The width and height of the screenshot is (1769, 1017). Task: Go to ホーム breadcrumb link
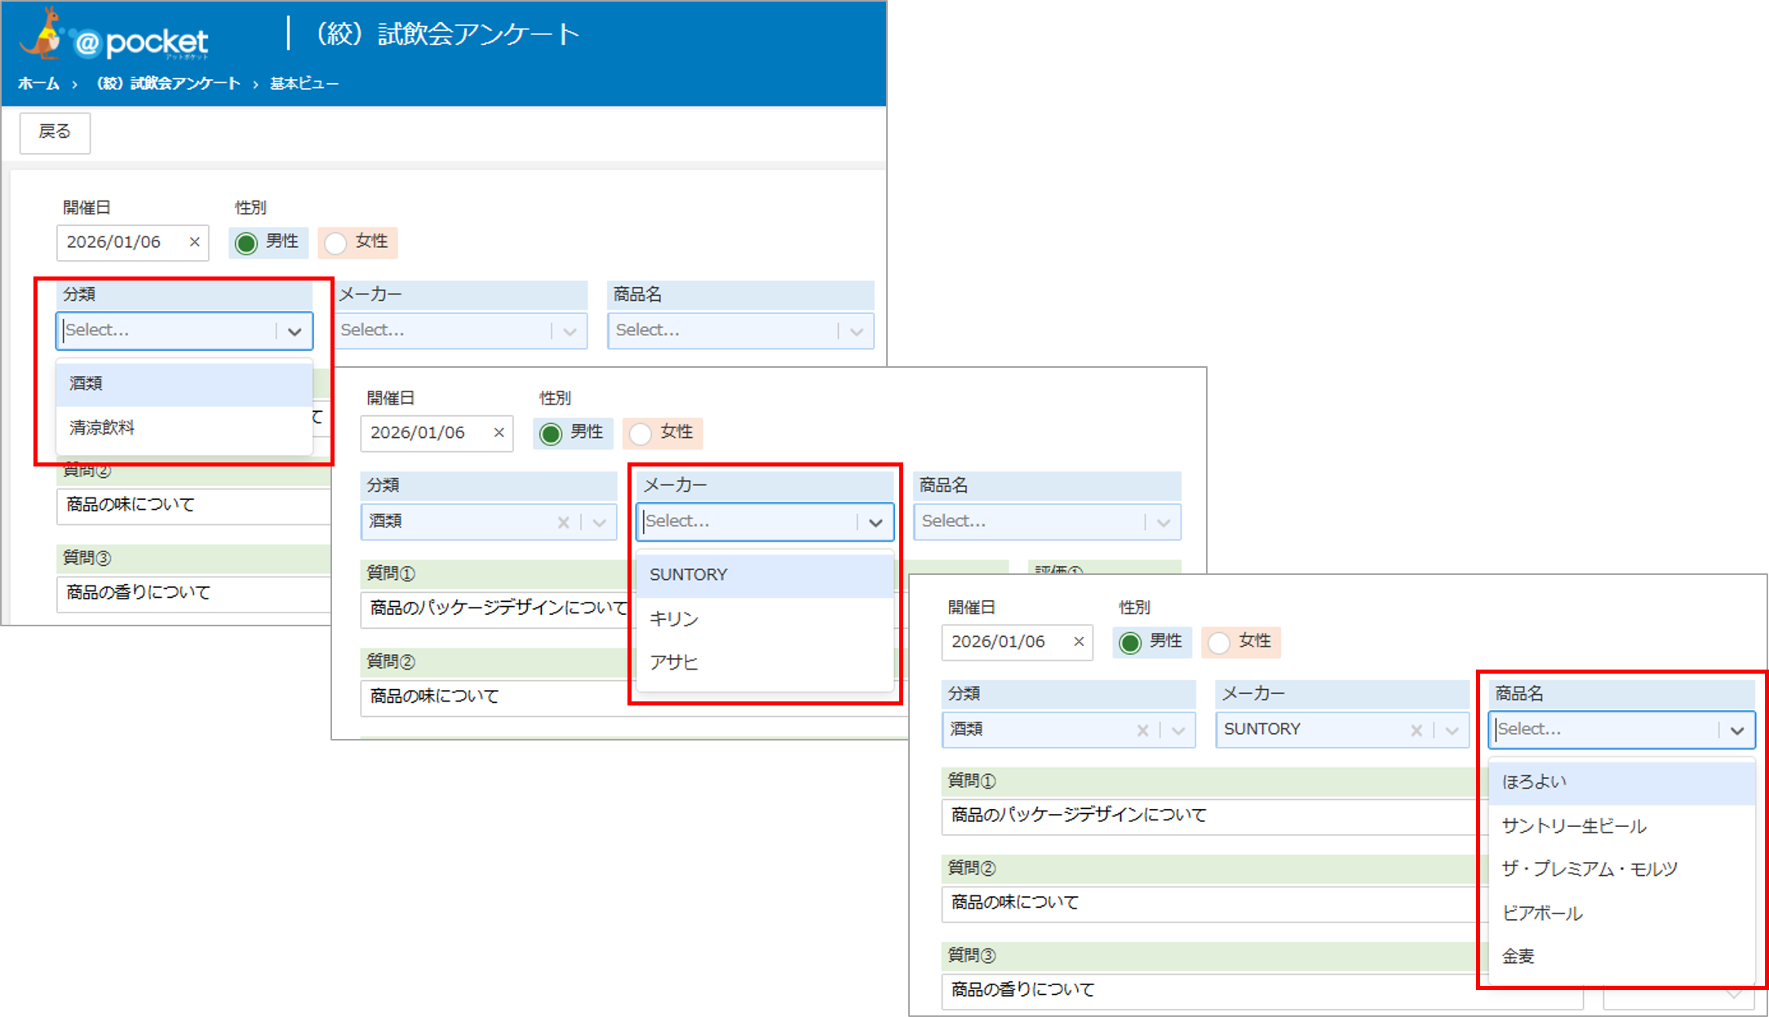(x=38, y=83)
